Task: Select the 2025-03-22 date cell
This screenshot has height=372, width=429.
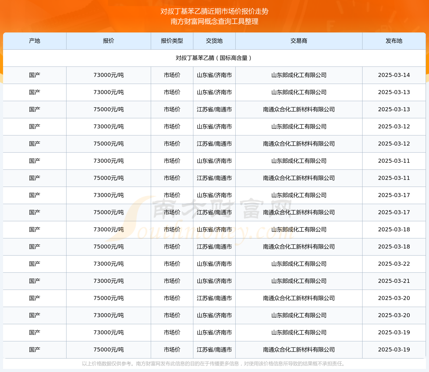Action: pyautogui.click(x=394, y=264)
